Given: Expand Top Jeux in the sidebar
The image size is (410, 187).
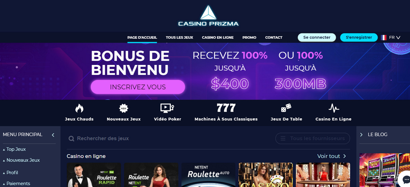Looking at the screenshot, I should 14,149.
